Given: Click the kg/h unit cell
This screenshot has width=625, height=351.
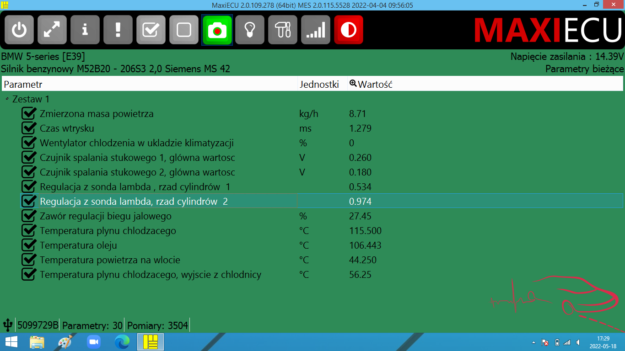Looking at the screenshot, I should [x=308, y=114].
